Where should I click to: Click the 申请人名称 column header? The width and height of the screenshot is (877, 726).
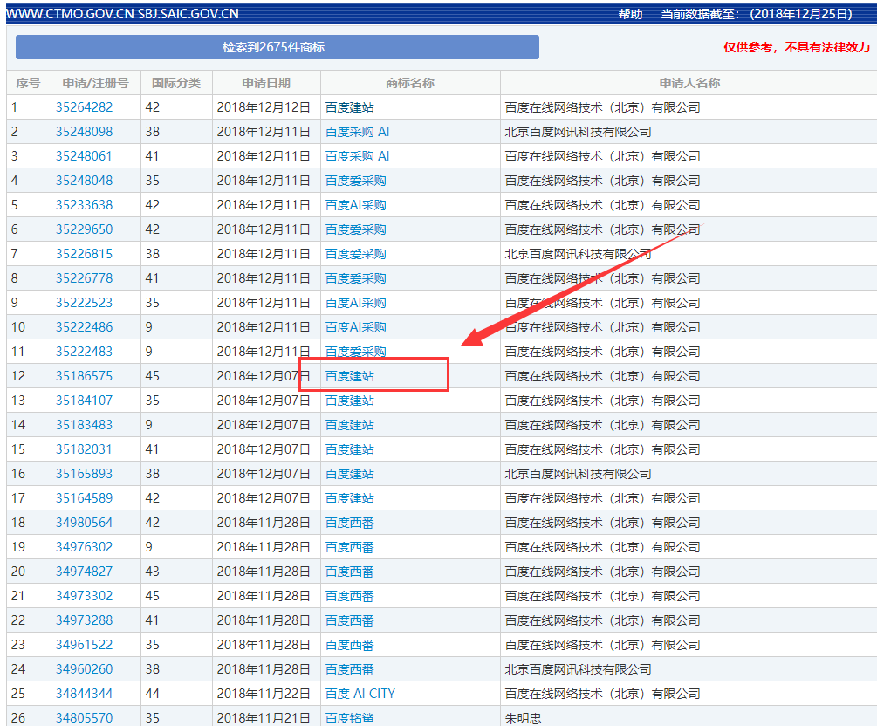click(x=689, y=84)
